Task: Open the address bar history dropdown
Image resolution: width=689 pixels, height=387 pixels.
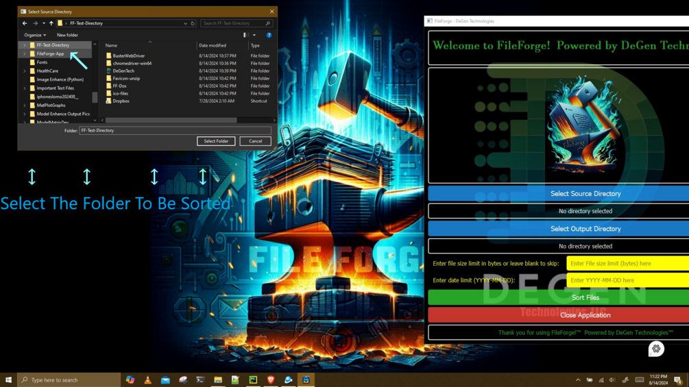Action: click(185, 23)
